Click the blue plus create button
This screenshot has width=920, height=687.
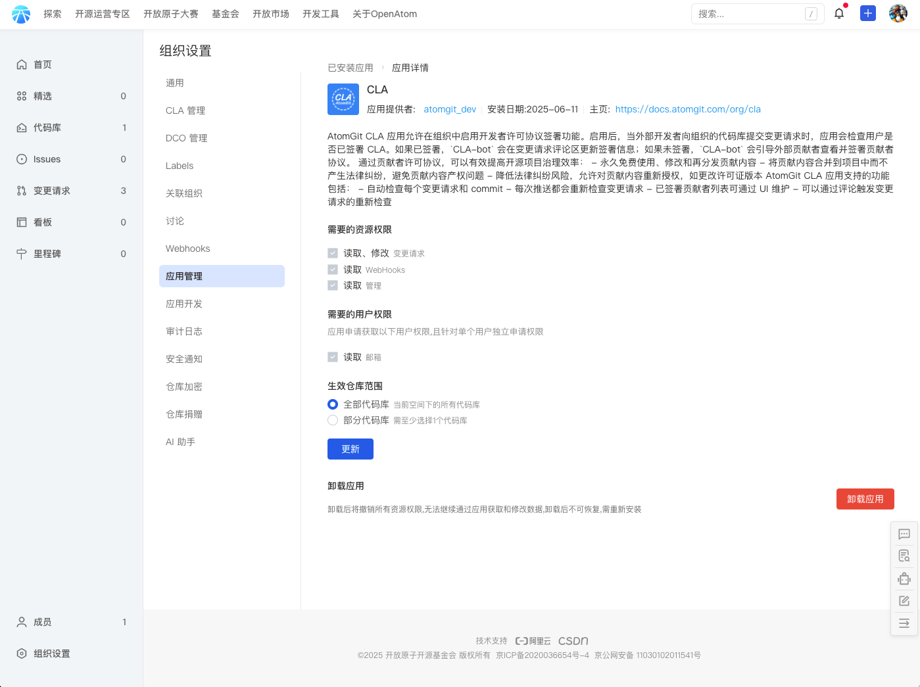click(x=868, y=13)
